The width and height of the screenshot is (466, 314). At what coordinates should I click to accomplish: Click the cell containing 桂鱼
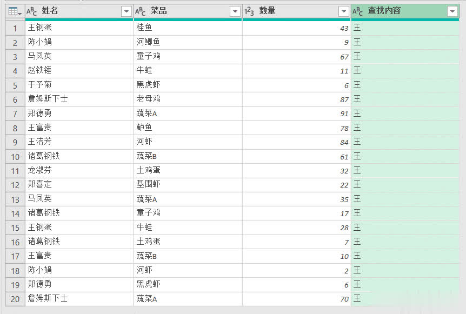pos(187,28)
